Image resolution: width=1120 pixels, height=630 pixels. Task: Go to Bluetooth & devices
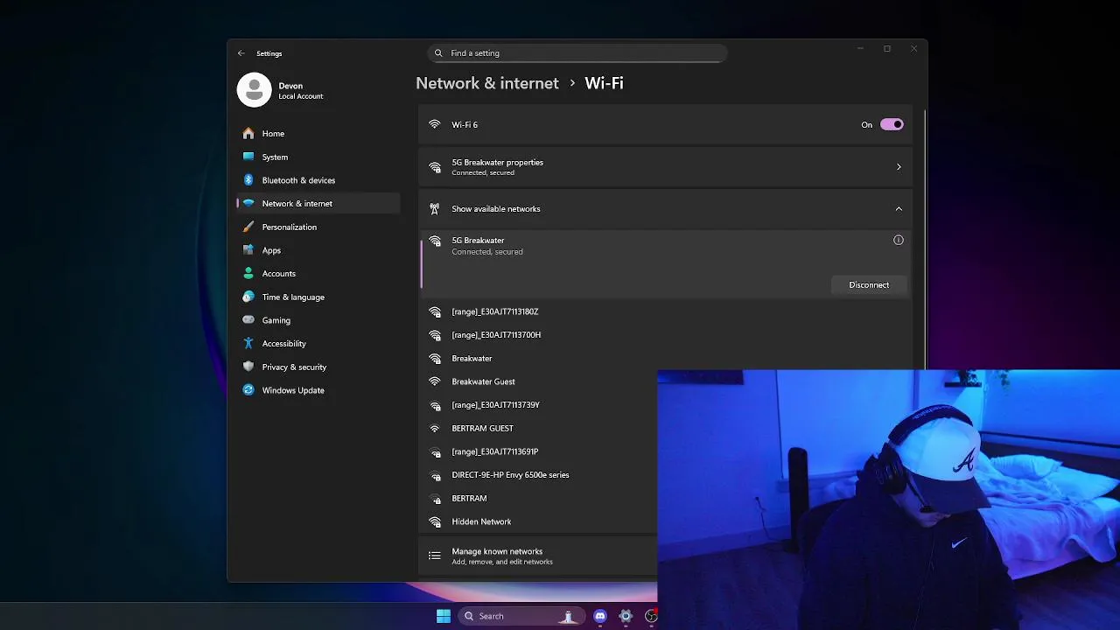coord(318,180)
